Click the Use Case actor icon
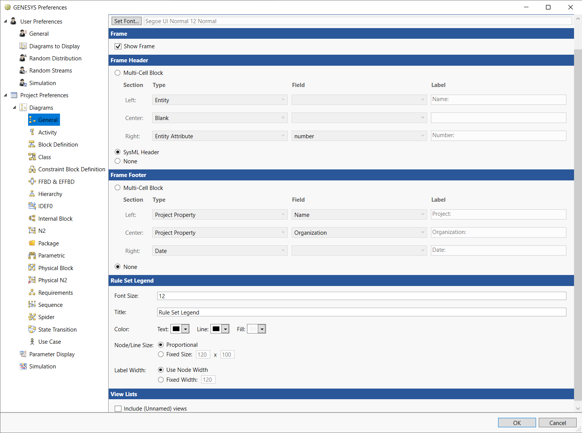582x433 pixels. click(32, 341)
